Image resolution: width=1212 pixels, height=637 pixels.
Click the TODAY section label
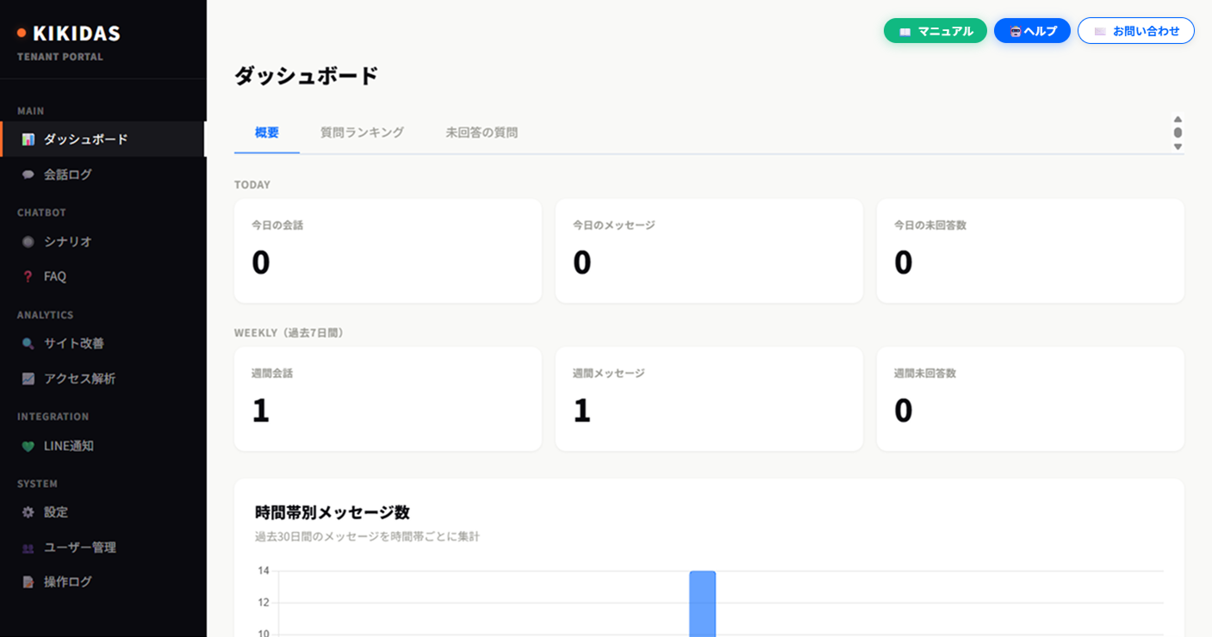[x=252, y=184]
